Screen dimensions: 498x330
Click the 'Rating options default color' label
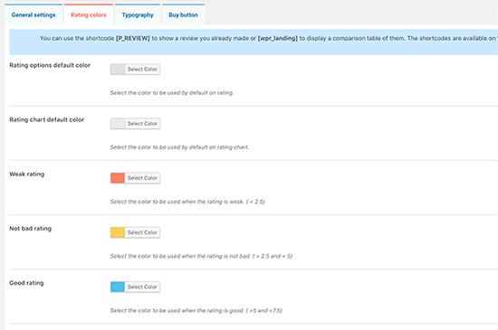coord(50,65)
